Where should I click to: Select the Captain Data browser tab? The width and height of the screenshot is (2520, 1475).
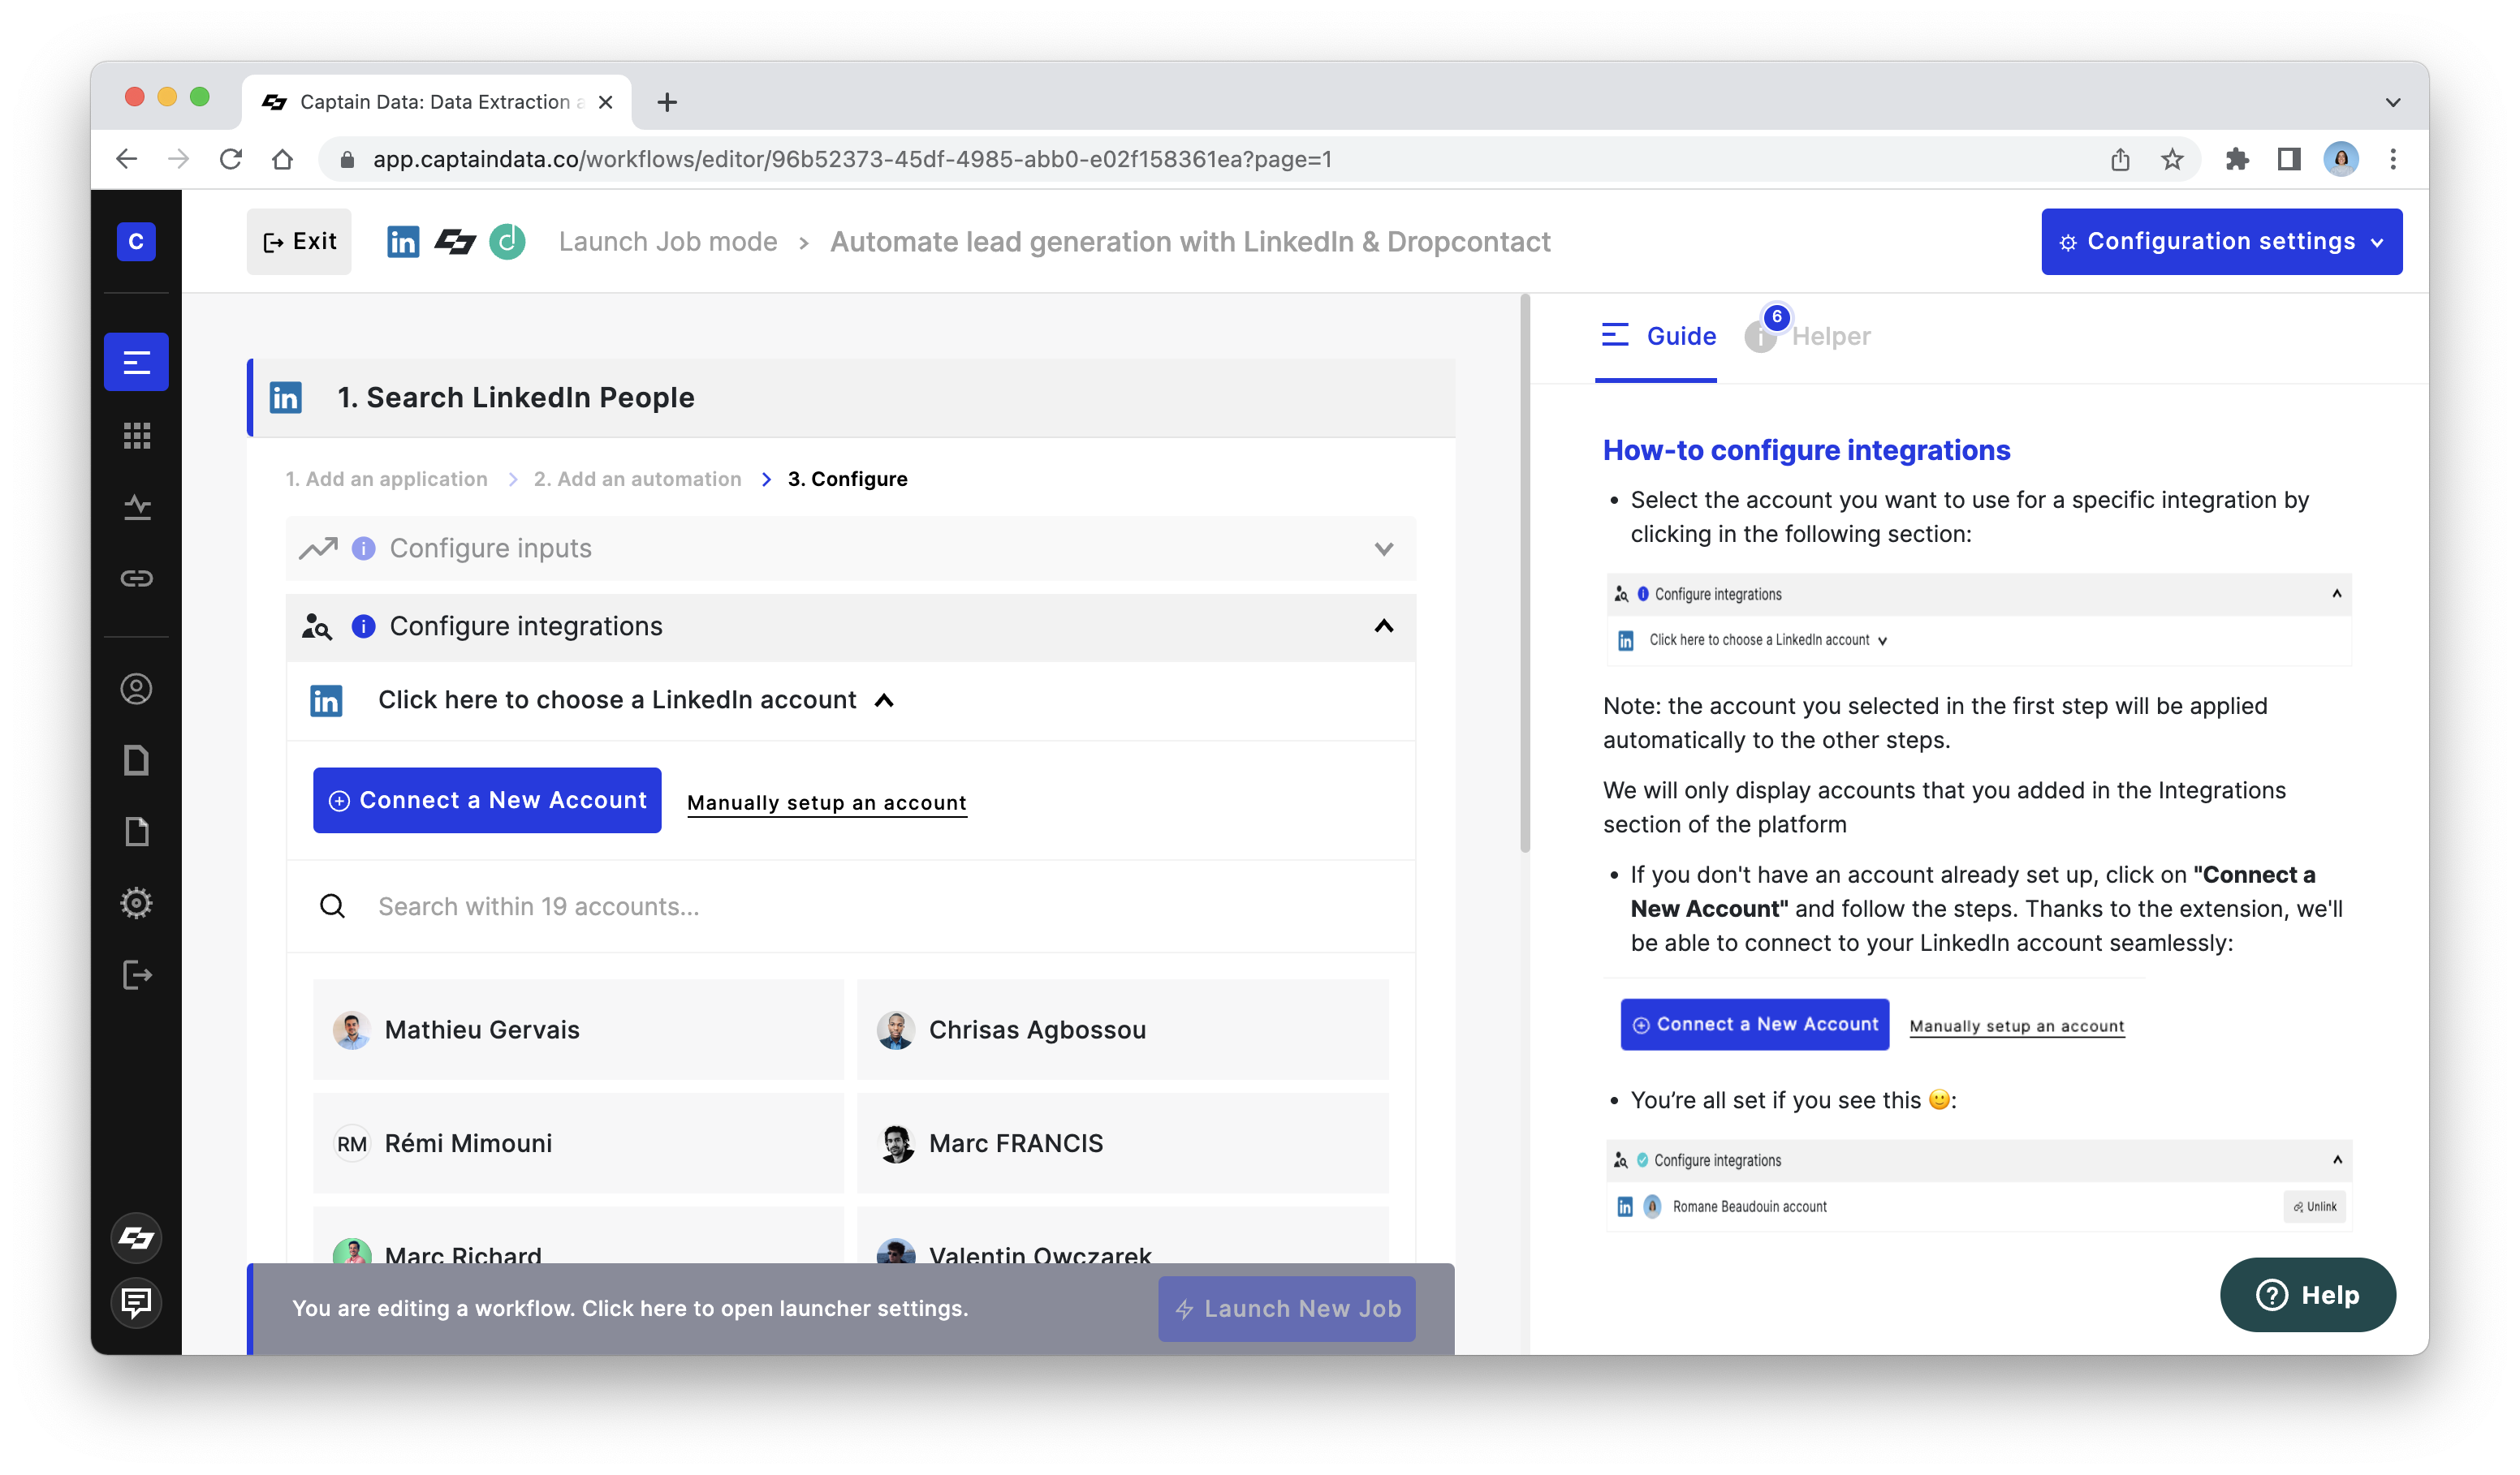pos(435,102)
